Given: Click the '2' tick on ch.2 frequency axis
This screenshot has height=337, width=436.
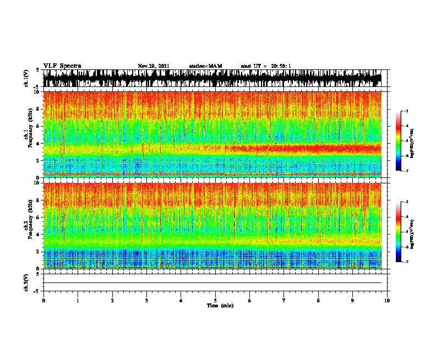Looking at the screenshot, I should (39, 252).
